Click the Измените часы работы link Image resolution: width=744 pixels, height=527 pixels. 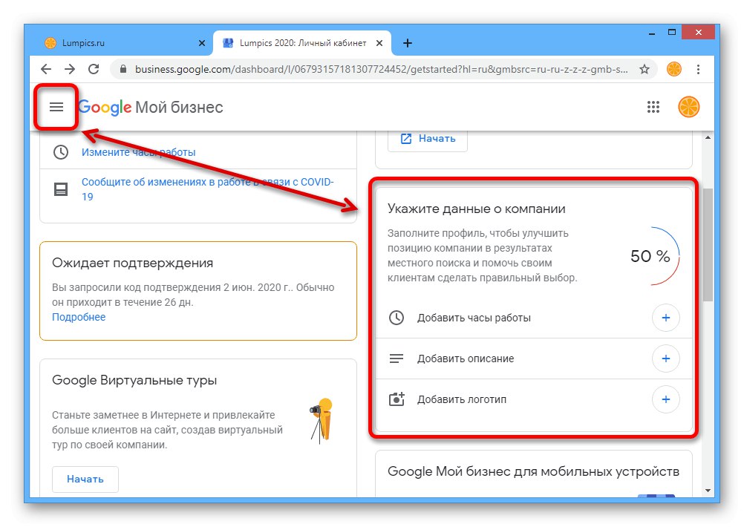pos(139,152)
